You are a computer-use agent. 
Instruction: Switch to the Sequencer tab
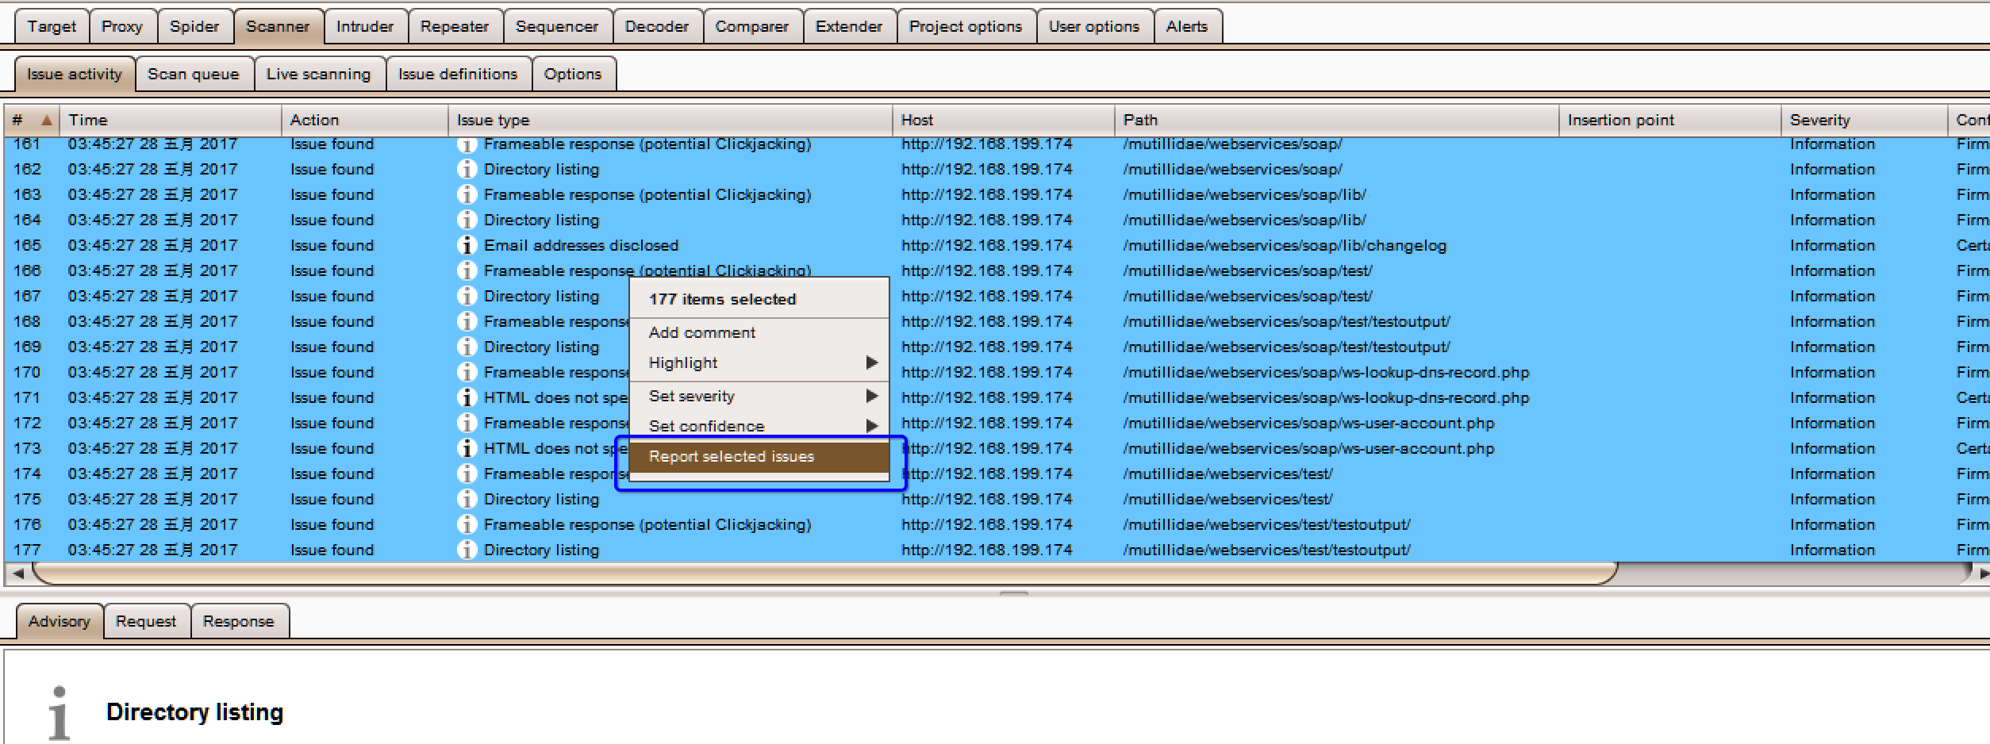[x=557, y=26]
